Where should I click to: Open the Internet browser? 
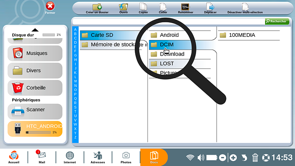click(x=69, y=157)
